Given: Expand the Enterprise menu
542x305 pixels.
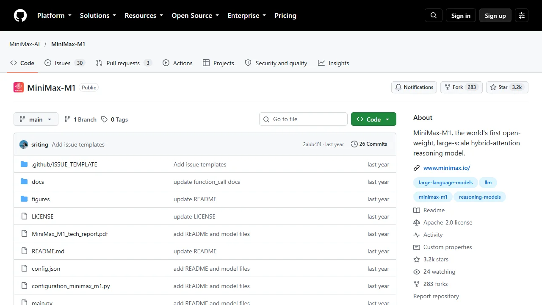Looking at the screenshot, I should pyautogui.click(x=247, y=16).
